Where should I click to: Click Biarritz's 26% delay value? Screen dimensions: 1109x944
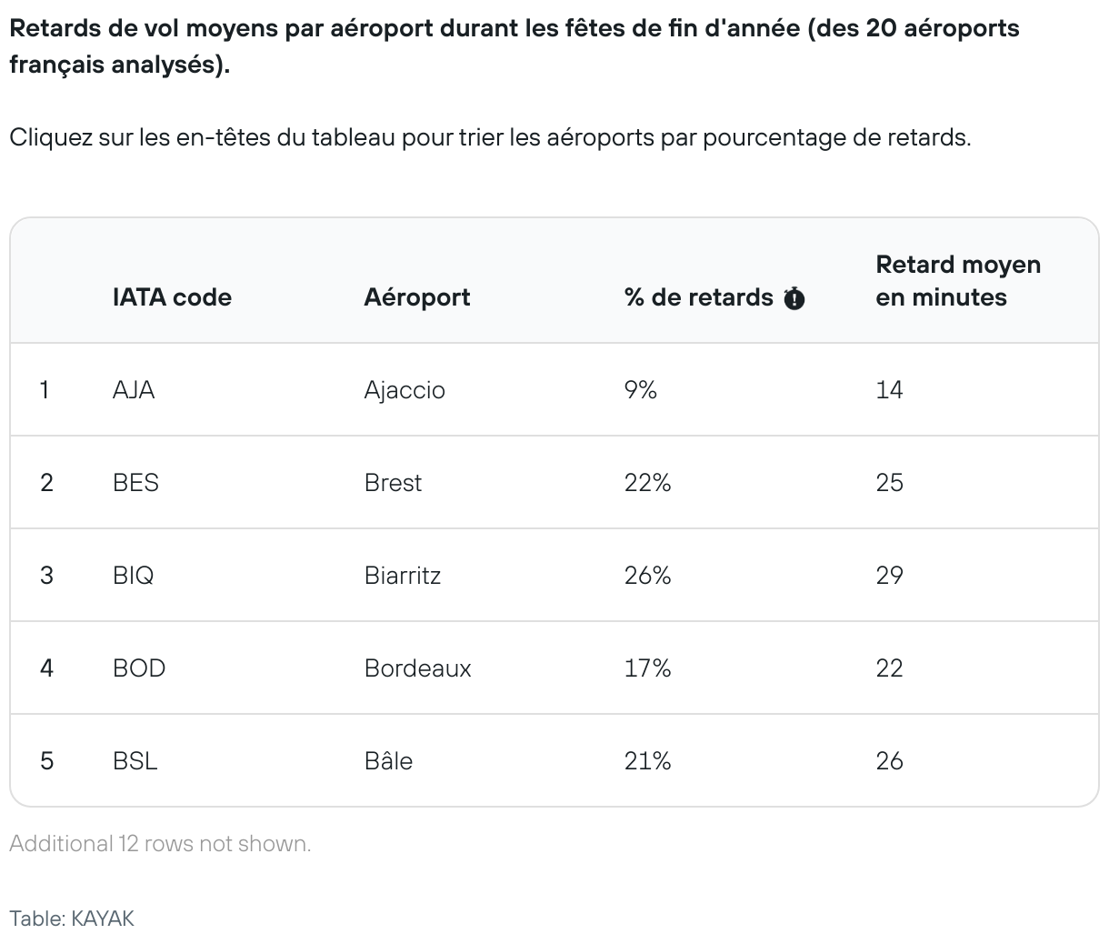click(647, 576)
